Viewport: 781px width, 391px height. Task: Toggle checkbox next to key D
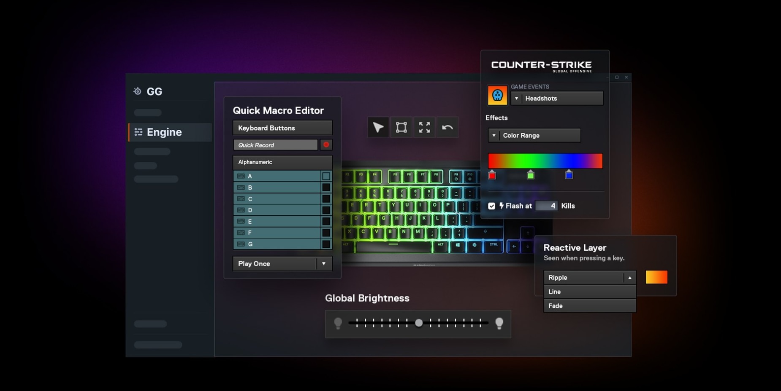click(x=326, y=210)
